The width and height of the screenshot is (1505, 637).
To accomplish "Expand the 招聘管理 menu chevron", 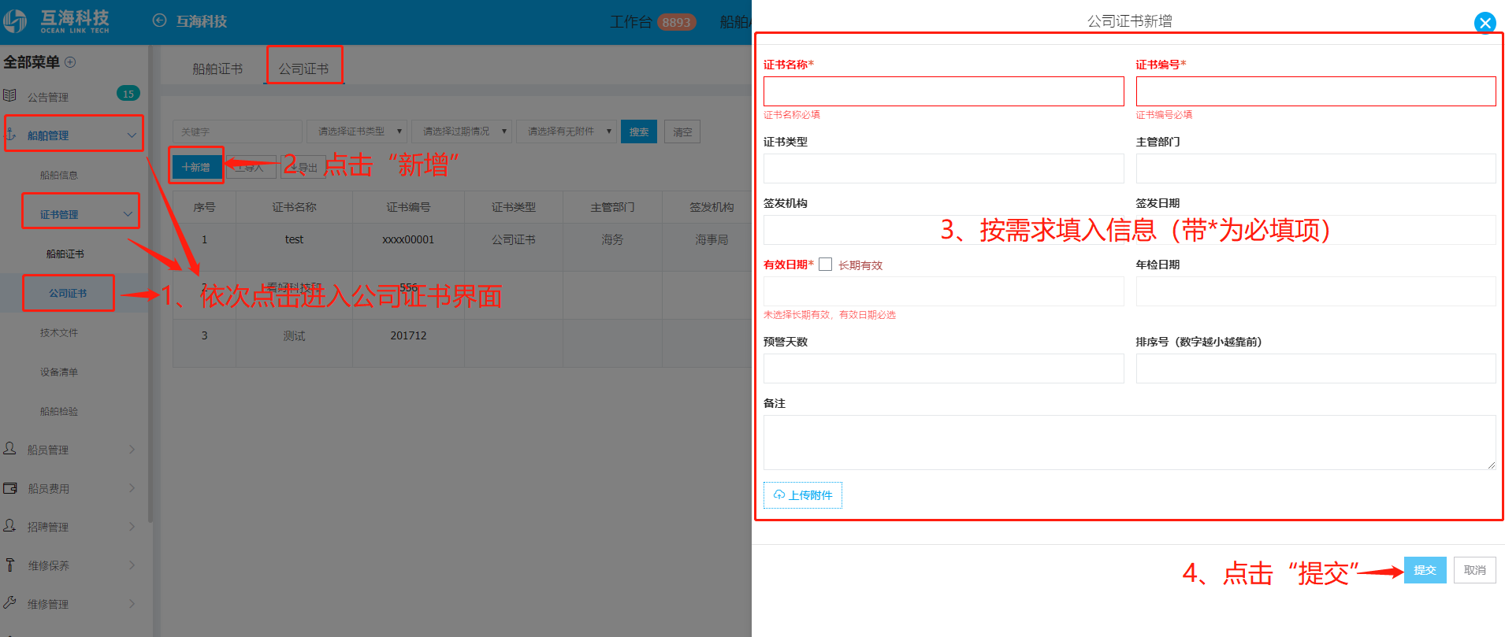I will (132, 526).
